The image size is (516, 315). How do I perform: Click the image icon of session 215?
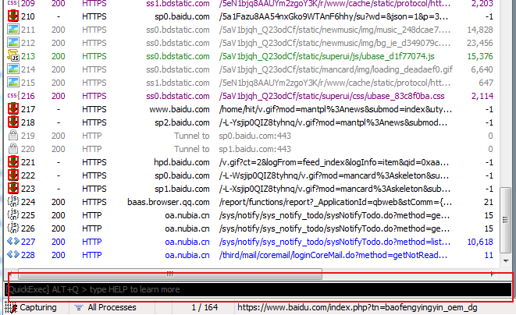tap(12, 83)
